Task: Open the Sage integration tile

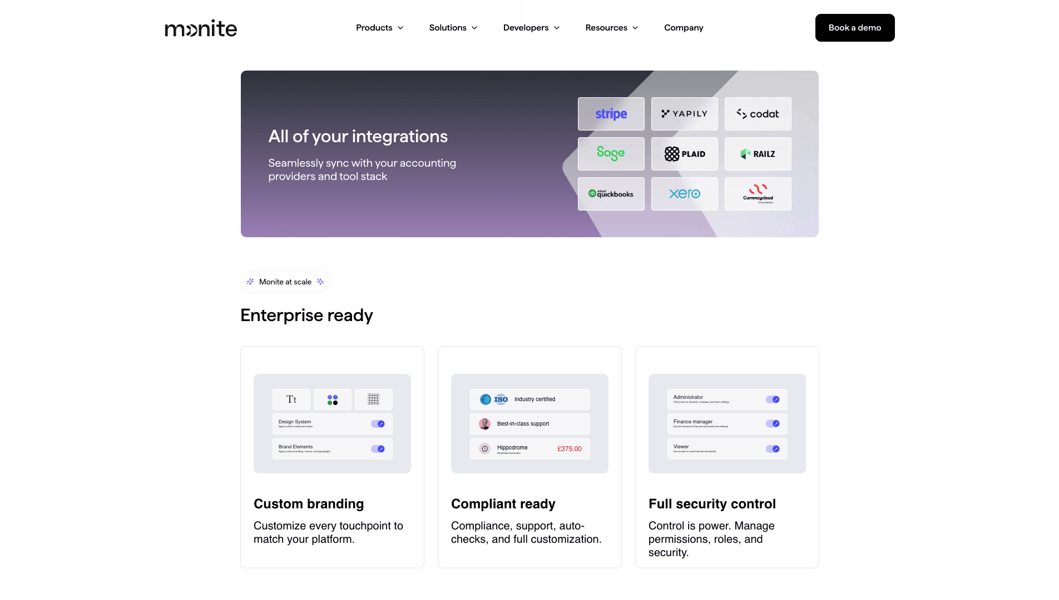Action: click(x=611, y=154)
